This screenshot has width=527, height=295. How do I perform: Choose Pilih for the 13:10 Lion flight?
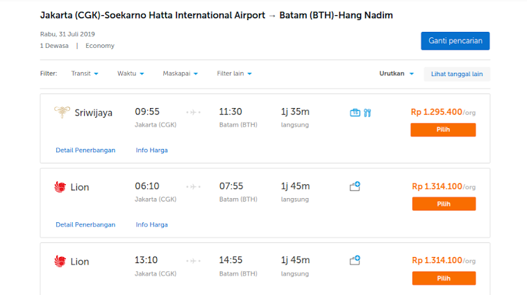[444, 278]
